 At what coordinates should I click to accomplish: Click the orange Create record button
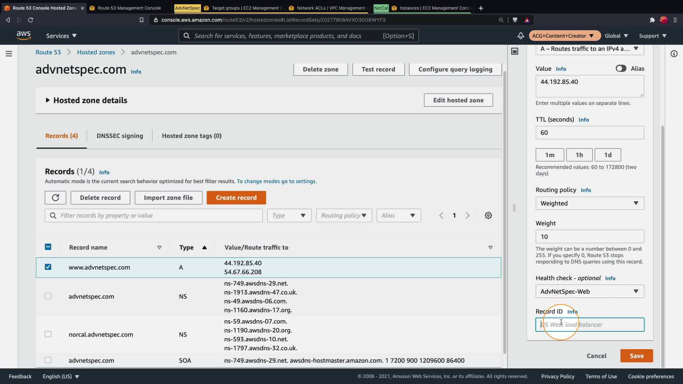(x=236, y=198)
